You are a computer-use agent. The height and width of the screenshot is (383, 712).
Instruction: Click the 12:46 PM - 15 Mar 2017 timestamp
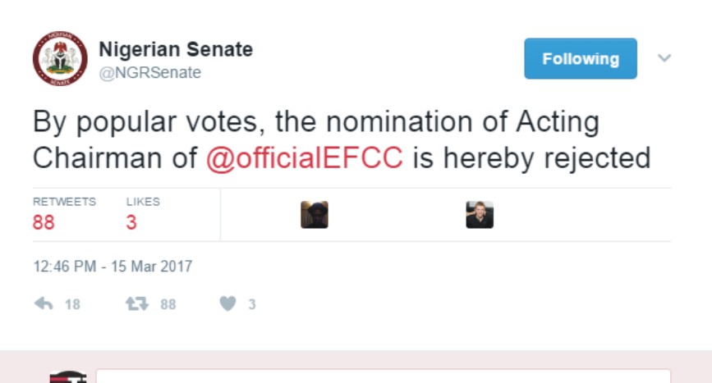point(113,267)
